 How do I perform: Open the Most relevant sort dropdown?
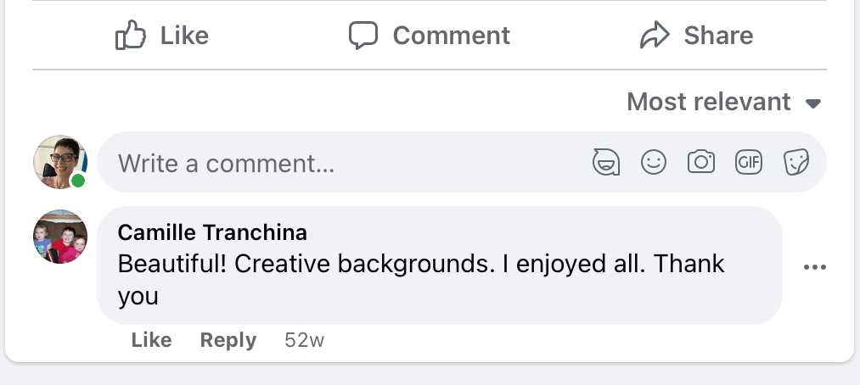(x=709, y=103)
